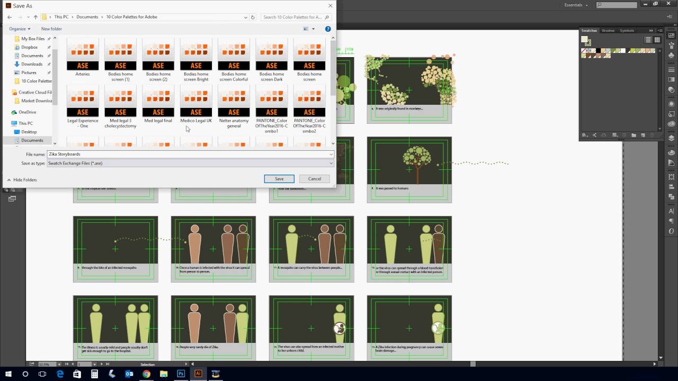Pick the white swatch in Swatches panel
This screenshot has height=381, width=678.
(623, 51)
